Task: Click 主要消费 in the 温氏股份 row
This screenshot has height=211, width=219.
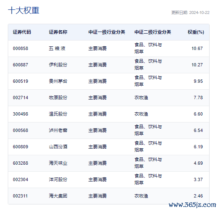Action: (98, 114)
